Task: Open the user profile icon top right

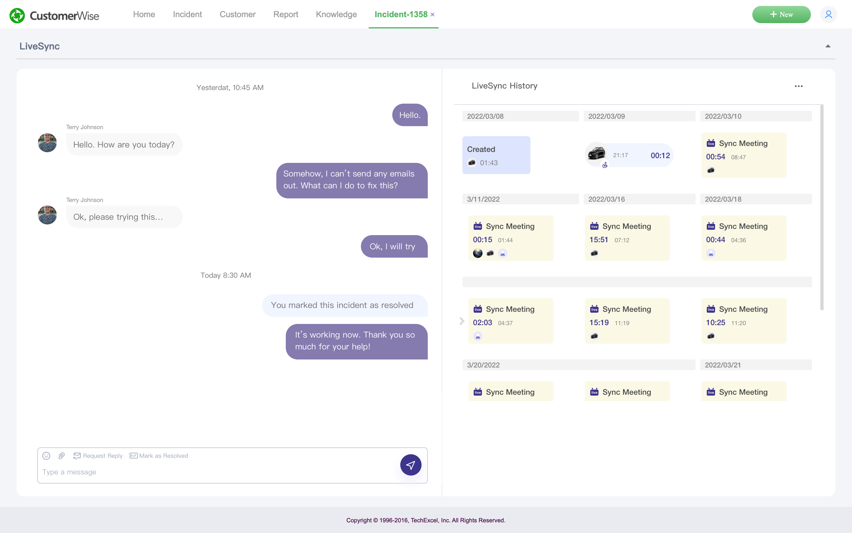Action: point(829,15)
